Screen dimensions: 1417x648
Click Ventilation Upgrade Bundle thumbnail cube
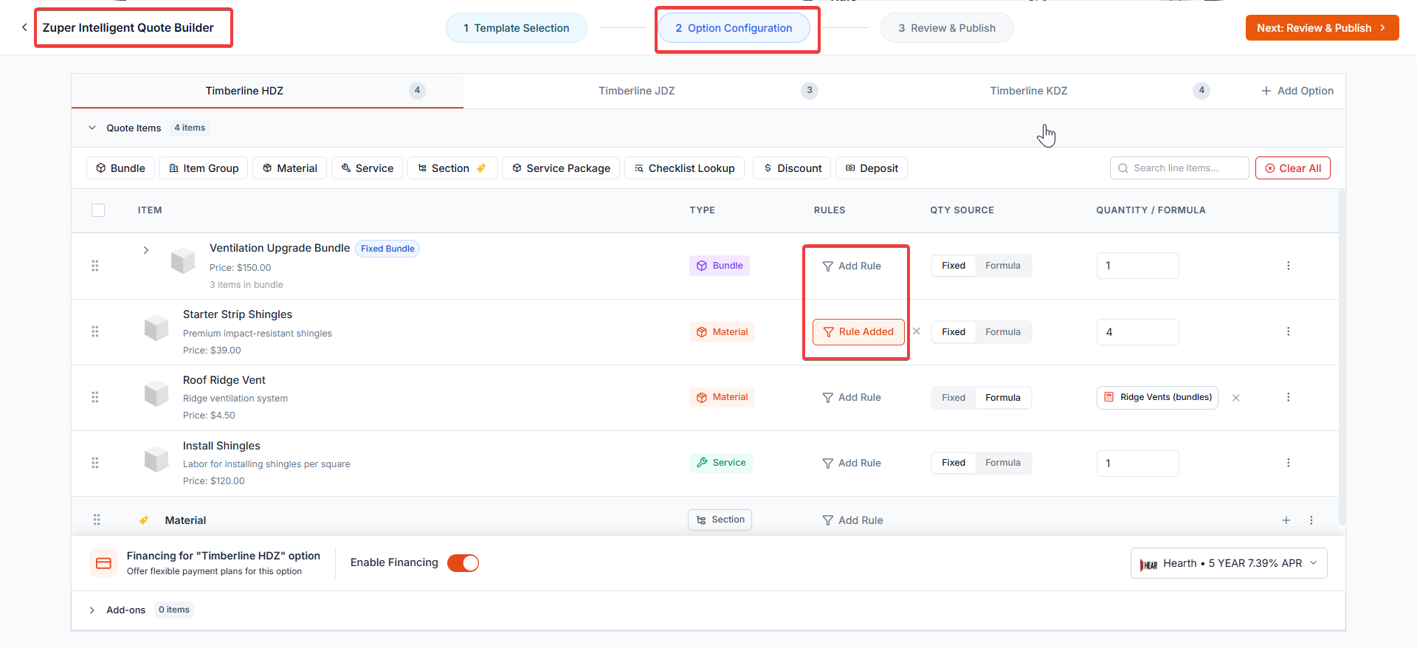click(183, 261)
